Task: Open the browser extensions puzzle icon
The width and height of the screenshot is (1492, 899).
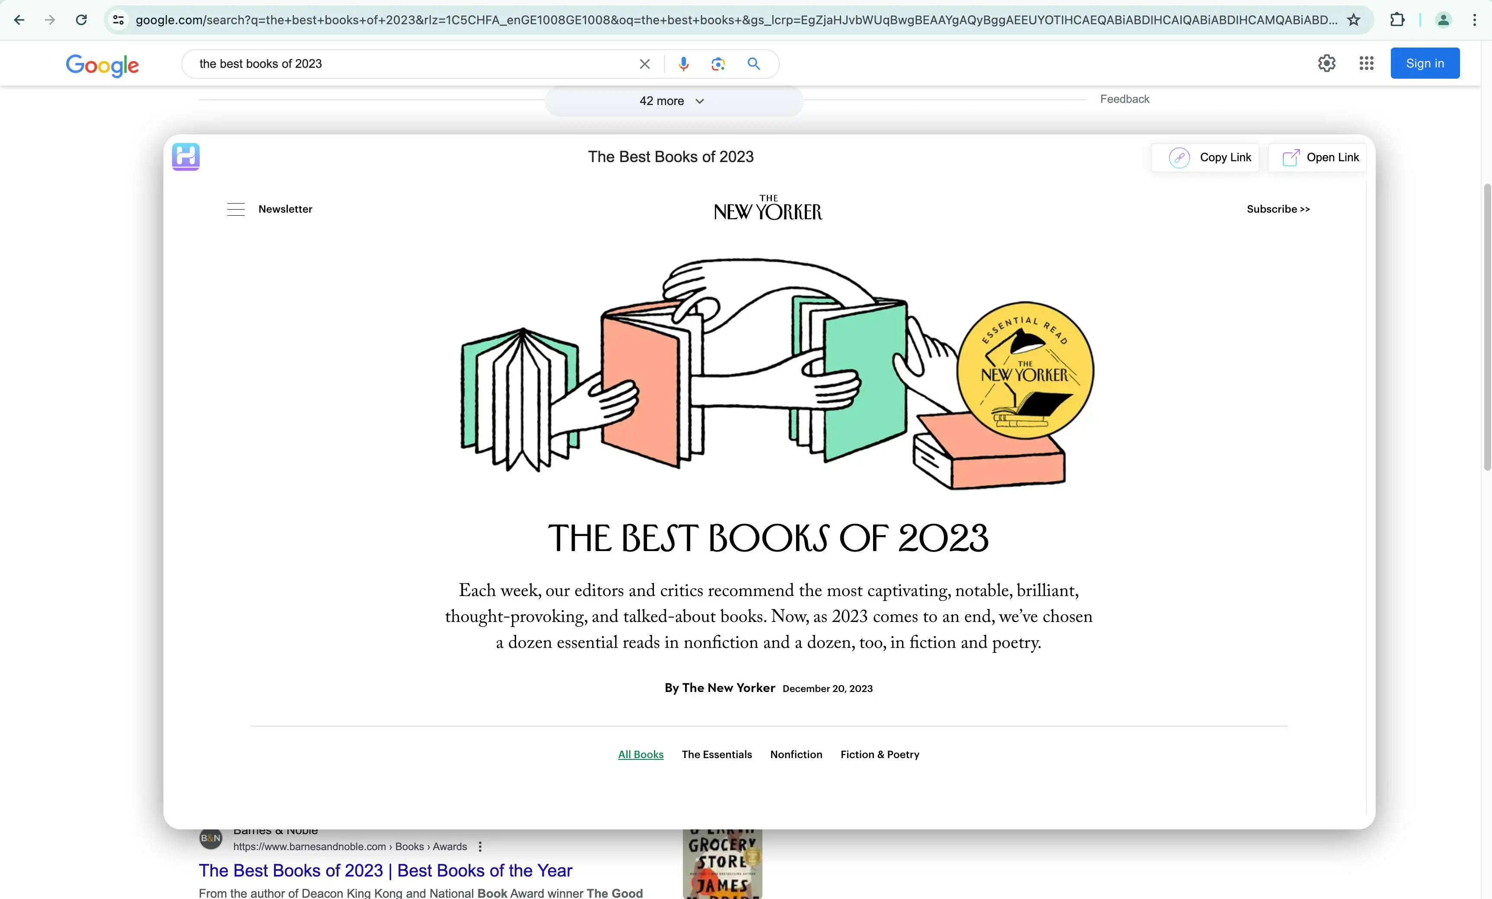Action: point(1397,20)
